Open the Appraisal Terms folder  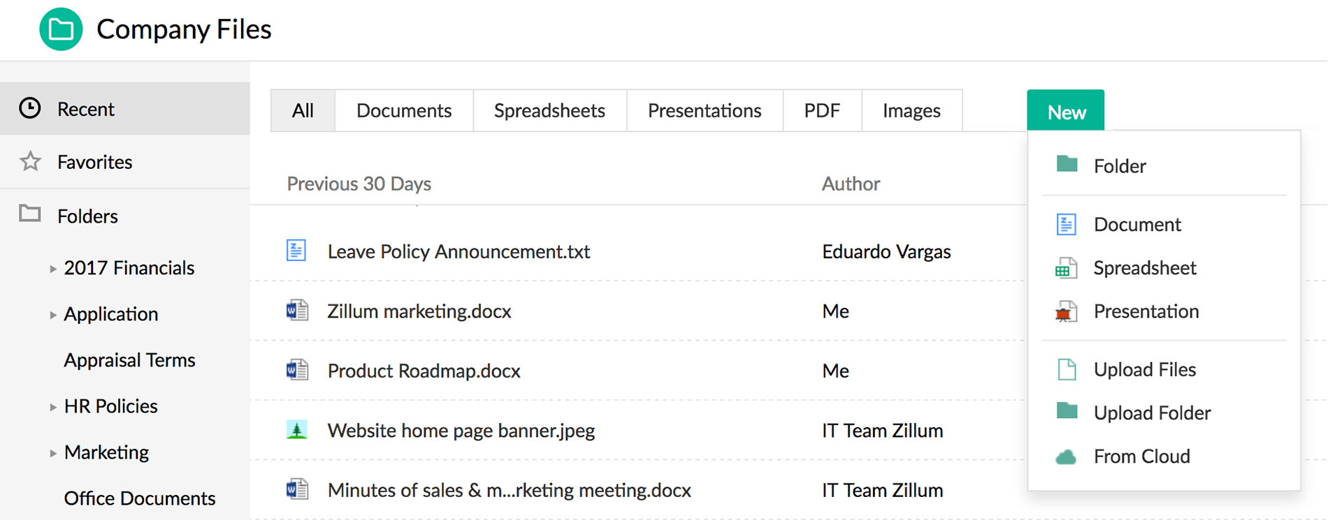pyautogui.click(x=129, y=360)
